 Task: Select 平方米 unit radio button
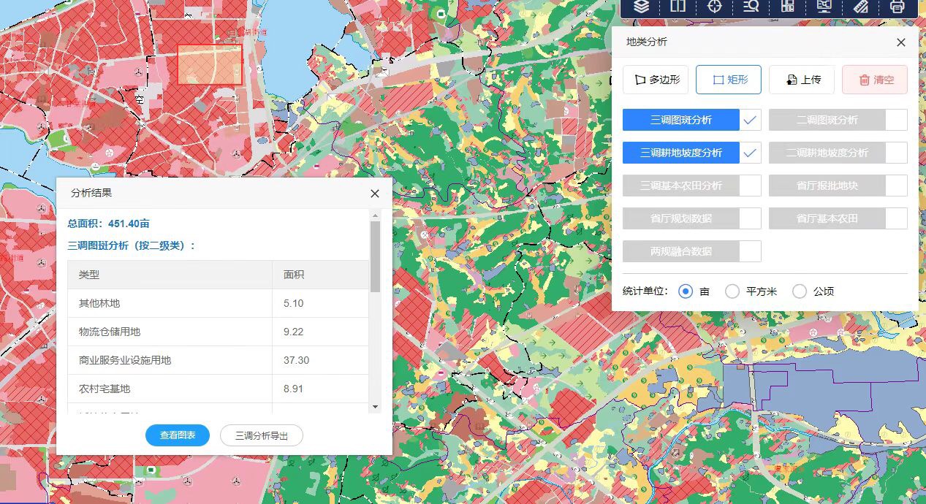tap(732, 291)
